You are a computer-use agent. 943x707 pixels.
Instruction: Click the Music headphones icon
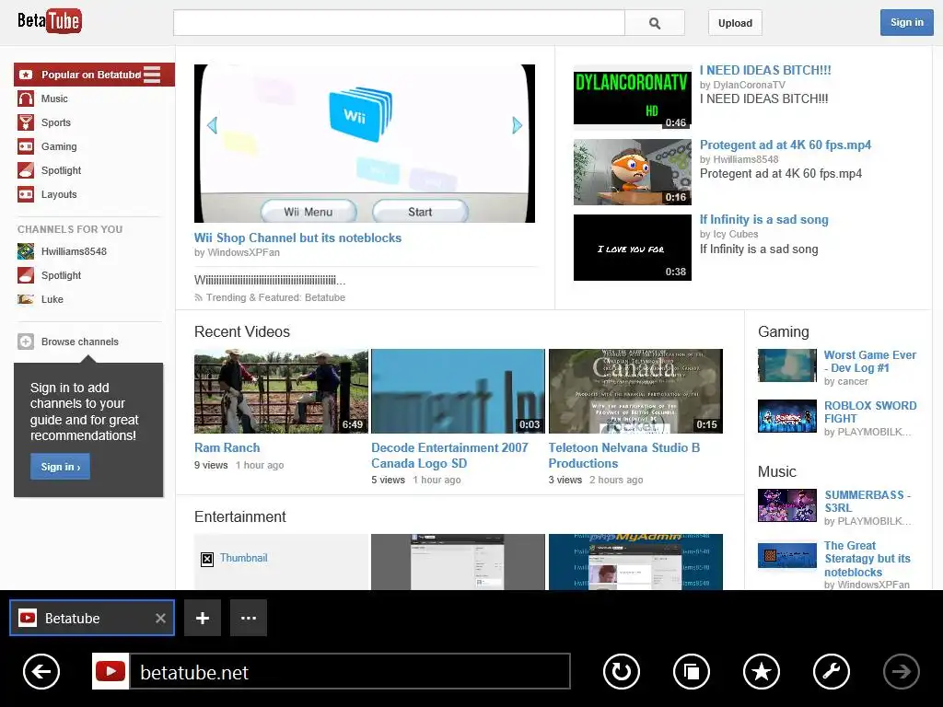(26, 99)
